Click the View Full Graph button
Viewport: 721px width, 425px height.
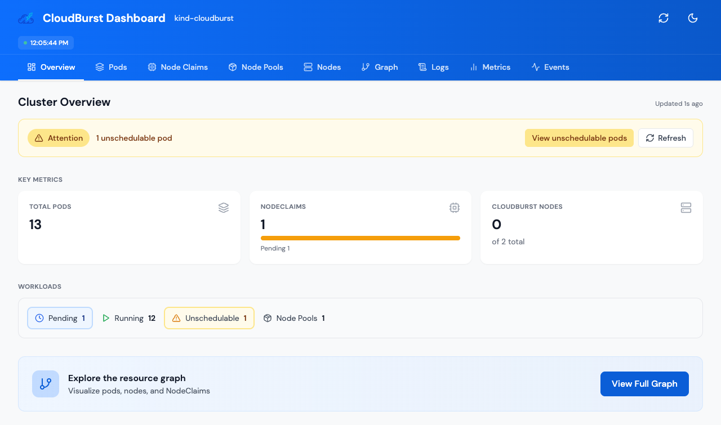click(x=644, y=383)
